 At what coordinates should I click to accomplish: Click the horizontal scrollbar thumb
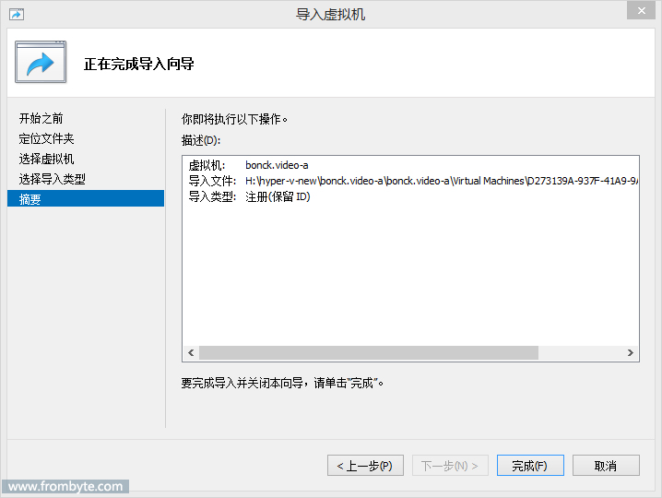click(x=368, y=353)
